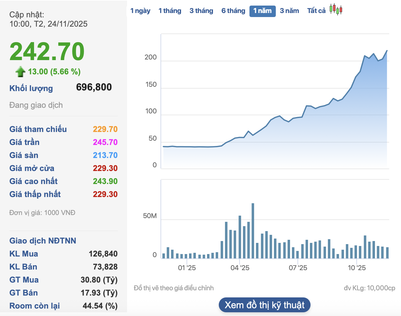Click the price line's final peak point
This screenshot has height=316, width=401.
point(387,51)
